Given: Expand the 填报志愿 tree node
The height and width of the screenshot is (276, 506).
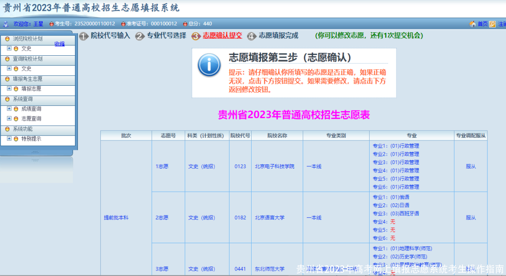Looking at the screenshot, I should (x=9, y=88).
